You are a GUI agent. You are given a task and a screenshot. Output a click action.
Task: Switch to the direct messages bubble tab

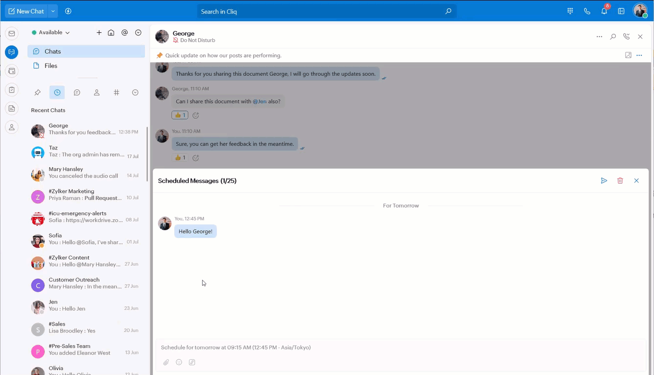[x=77, y=93]
